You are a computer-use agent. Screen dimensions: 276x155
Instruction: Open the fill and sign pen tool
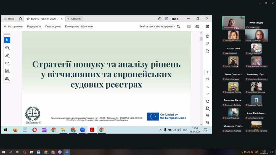click(7, 78)
